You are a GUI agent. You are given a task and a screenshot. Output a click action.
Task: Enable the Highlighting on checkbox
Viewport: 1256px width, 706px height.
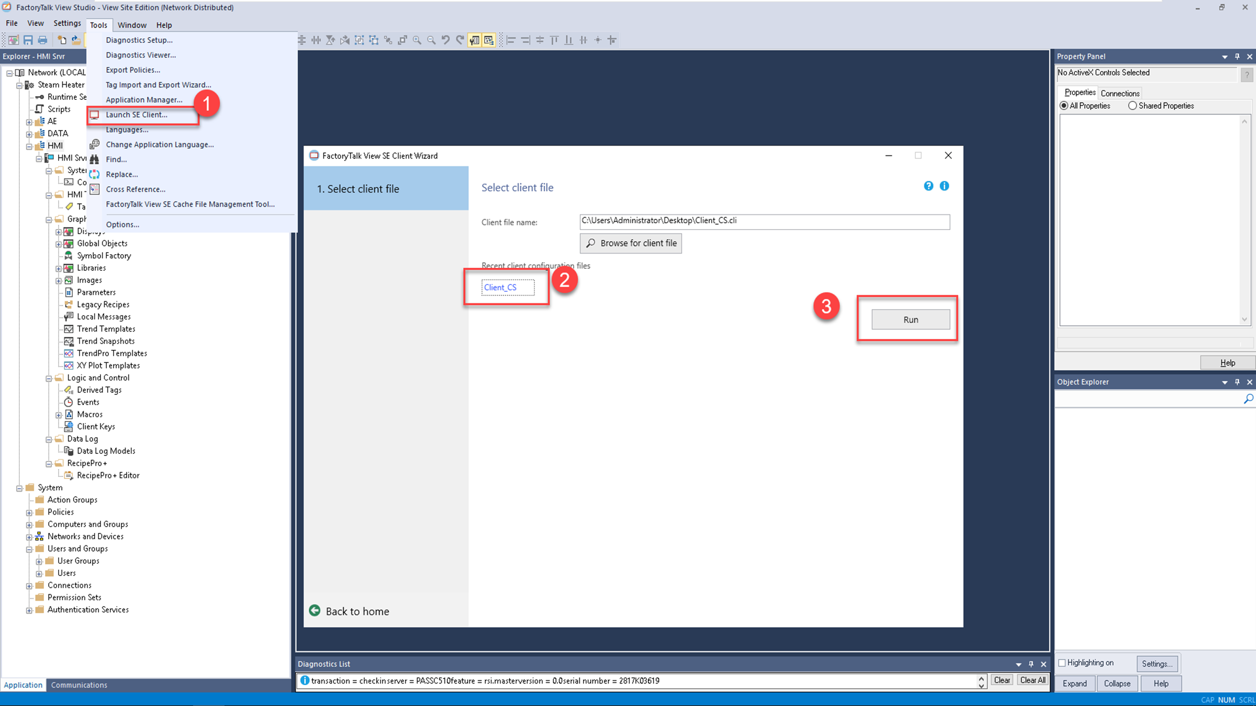coord(1062,663)
